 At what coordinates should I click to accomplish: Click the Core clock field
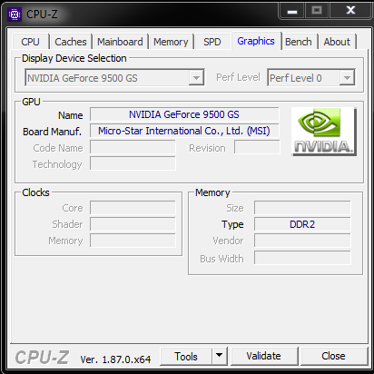pos(133,208)
